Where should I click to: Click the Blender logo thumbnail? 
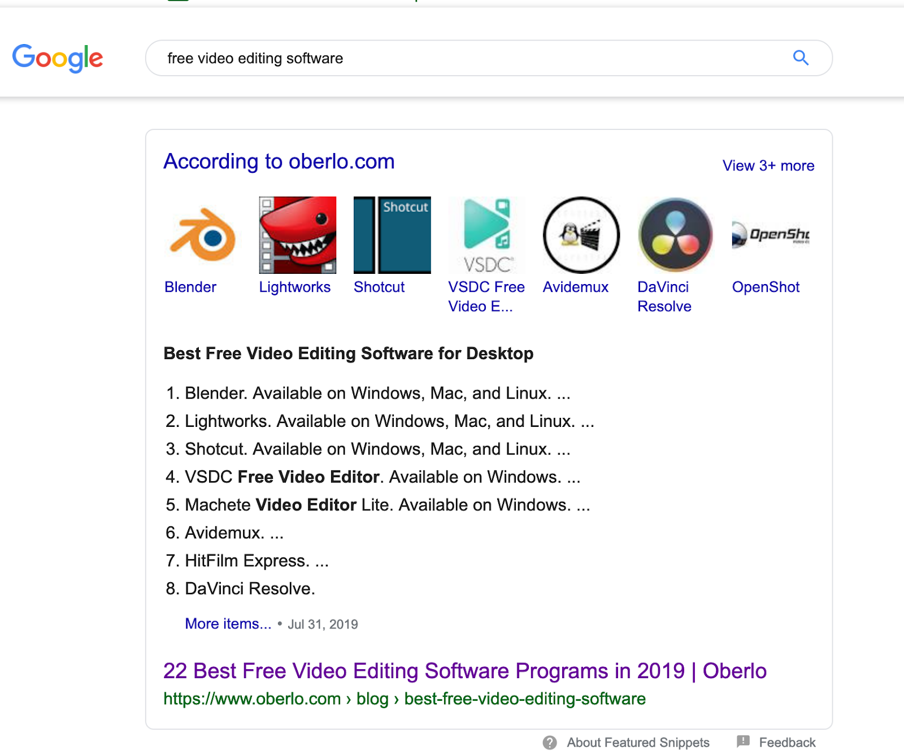(x=203, y=235)
